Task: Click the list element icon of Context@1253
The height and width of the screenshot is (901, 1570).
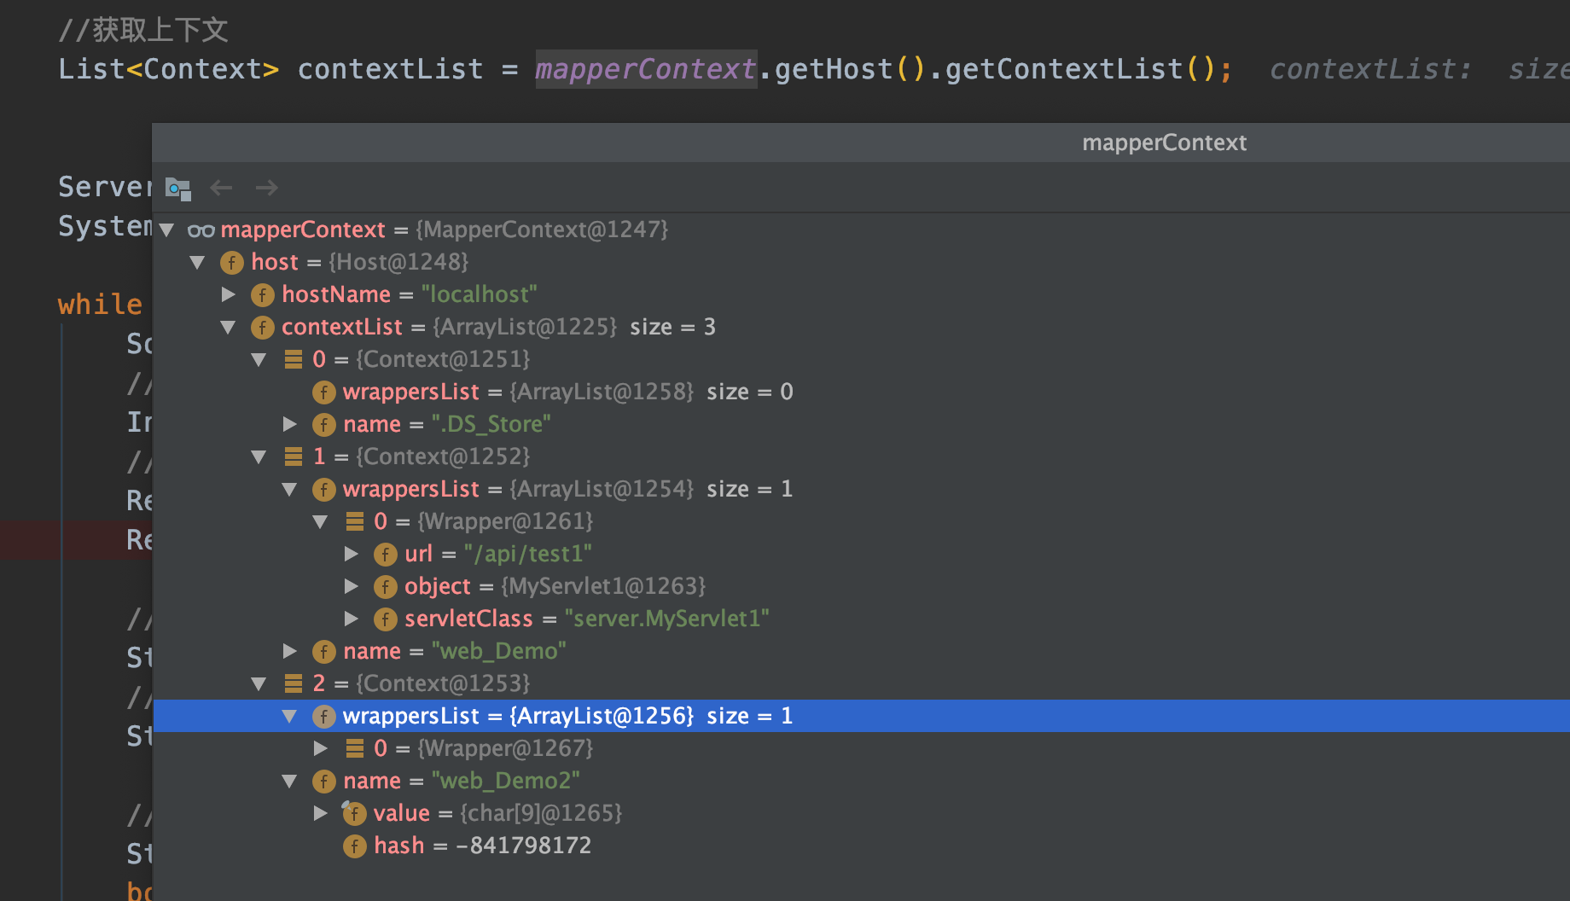Action: [x=294, y=683]
